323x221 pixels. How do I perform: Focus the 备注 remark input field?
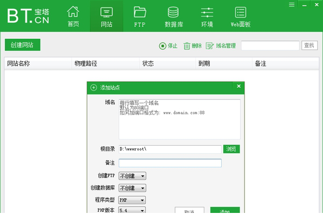pos(170,163)
